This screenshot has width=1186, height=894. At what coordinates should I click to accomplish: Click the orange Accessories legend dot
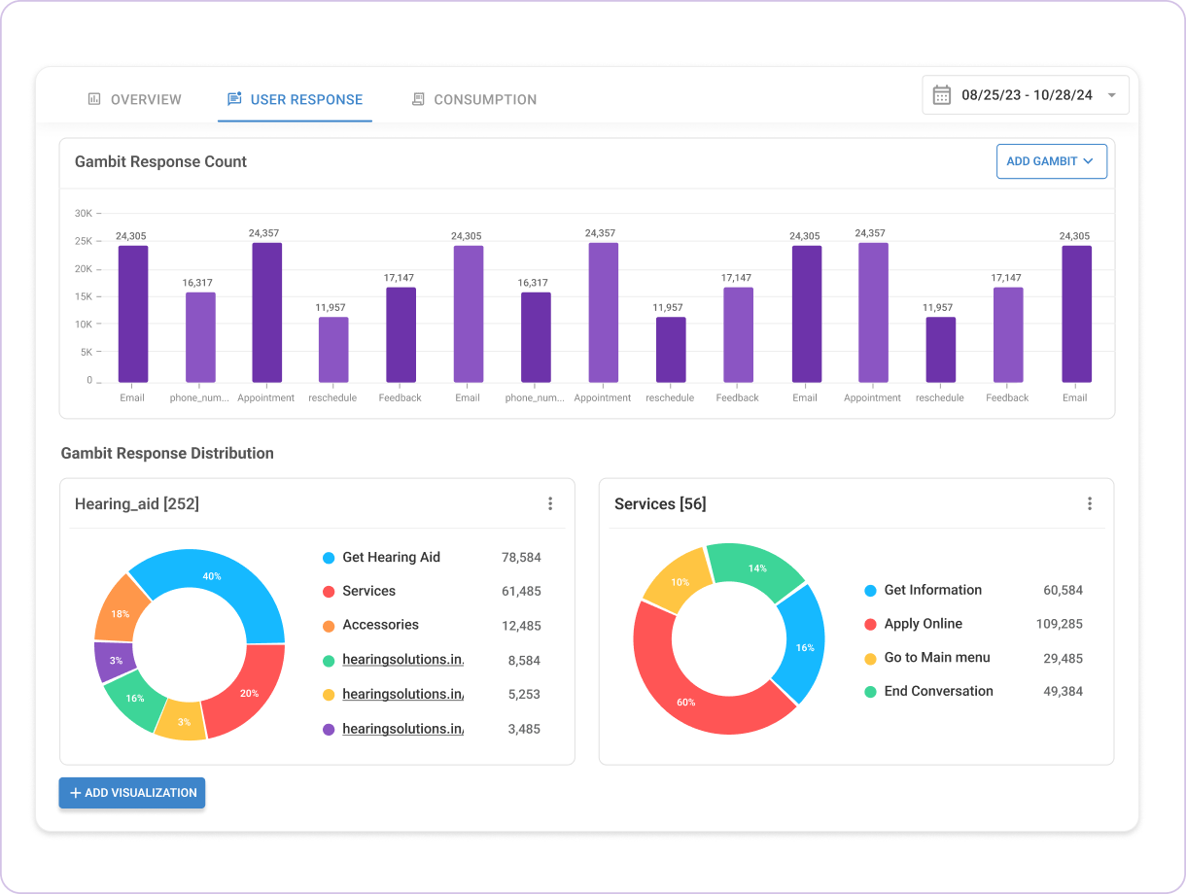point(329,626)
